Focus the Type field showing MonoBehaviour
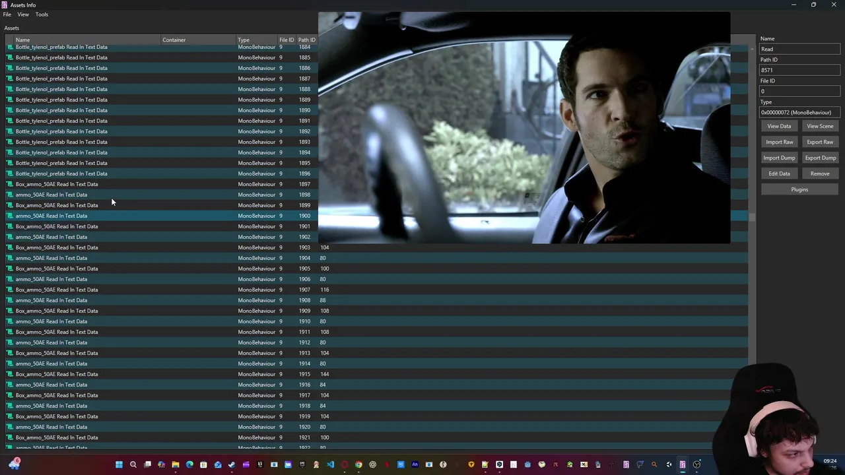The height and width of the screenshot is (475, 845). 799,112
